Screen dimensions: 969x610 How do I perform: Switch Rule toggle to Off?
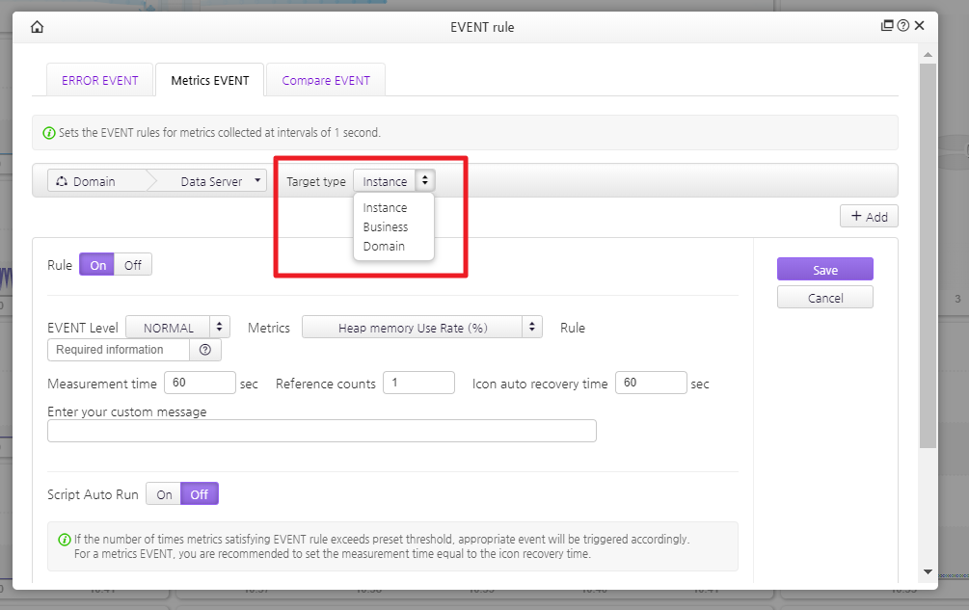(x=132, y=265)
